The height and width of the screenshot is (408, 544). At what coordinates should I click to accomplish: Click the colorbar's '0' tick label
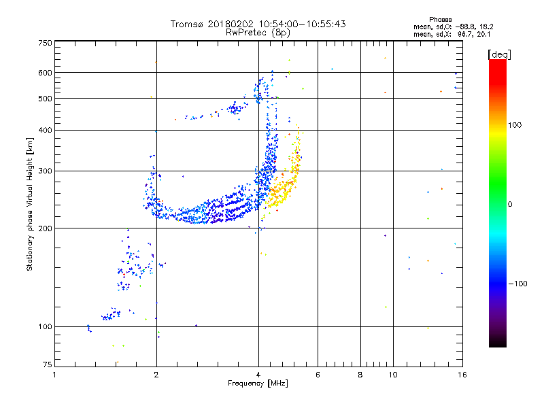pos(510,205)
